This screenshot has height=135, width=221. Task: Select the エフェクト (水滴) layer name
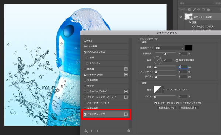pos(203,17)
